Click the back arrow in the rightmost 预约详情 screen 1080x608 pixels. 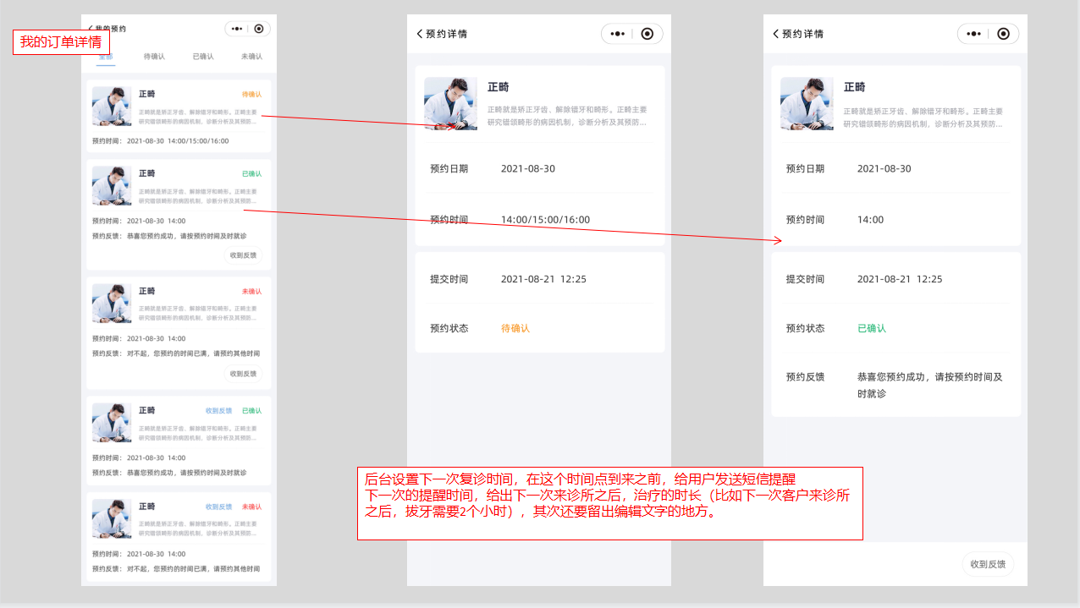776,34
